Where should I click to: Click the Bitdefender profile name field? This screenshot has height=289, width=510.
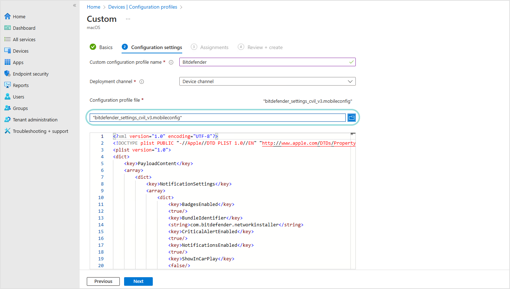(267, 62)
